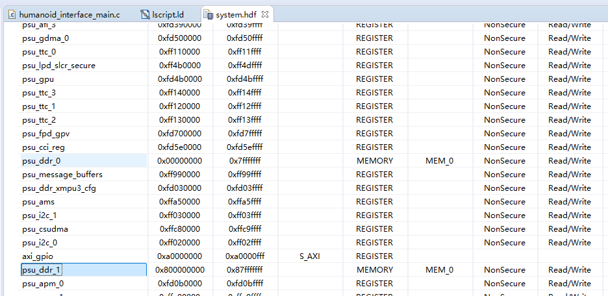Click the psu_csudma entry

click(x=45, y=229)
